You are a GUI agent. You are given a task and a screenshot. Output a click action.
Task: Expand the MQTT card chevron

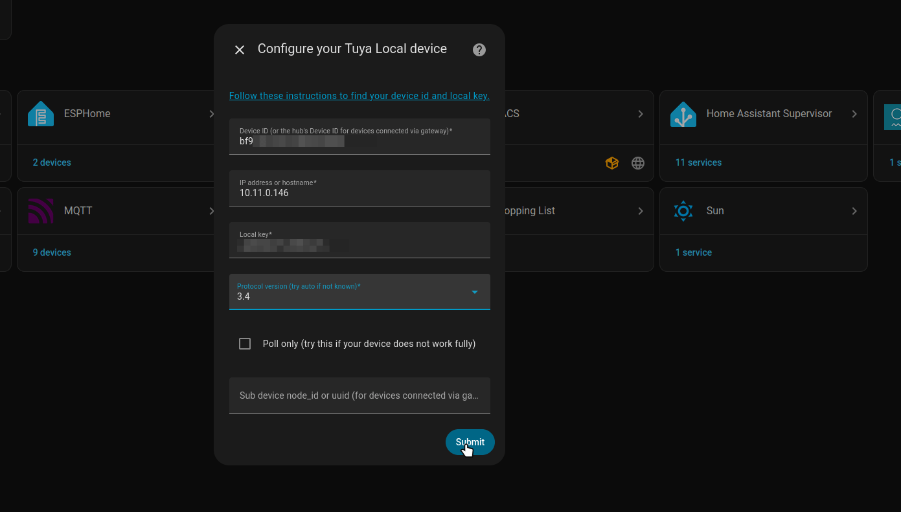point(211,211)
